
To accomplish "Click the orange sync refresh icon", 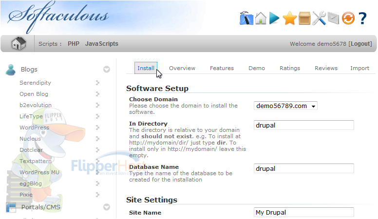I will pyautogui.click(x=348, y=18).
